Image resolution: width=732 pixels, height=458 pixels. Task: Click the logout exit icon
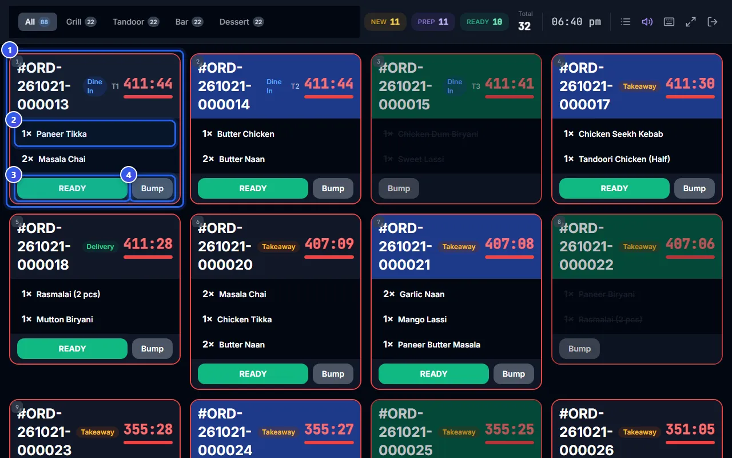(x=713, y=22)
